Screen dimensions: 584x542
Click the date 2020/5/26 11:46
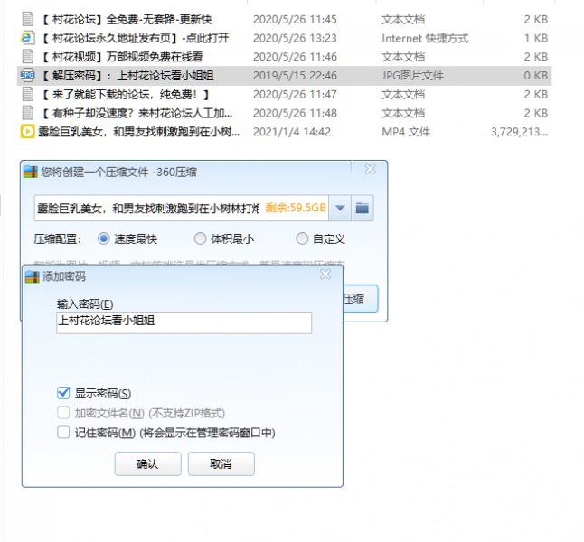295,57
